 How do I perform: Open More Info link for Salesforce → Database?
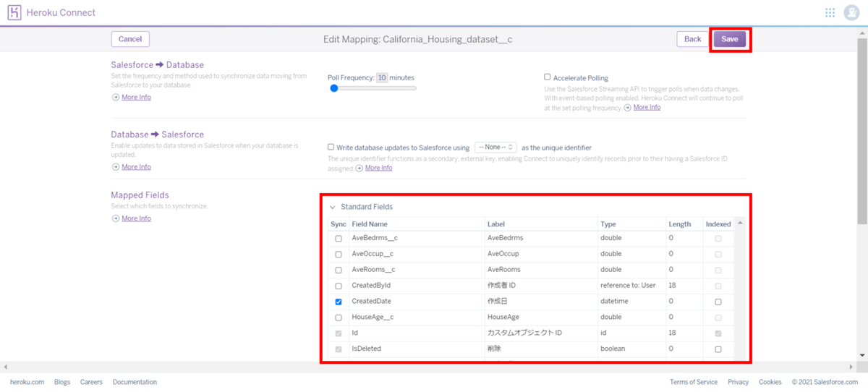pos(136,97)
